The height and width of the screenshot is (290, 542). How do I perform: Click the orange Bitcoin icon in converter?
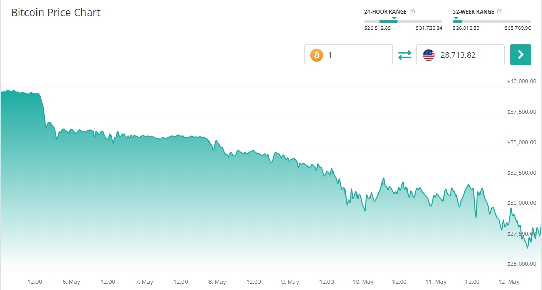316,55
